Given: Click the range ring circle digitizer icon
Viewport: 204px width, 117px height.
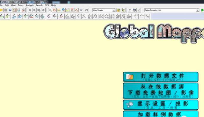Looking at the screenshot, I should point(37,17).
